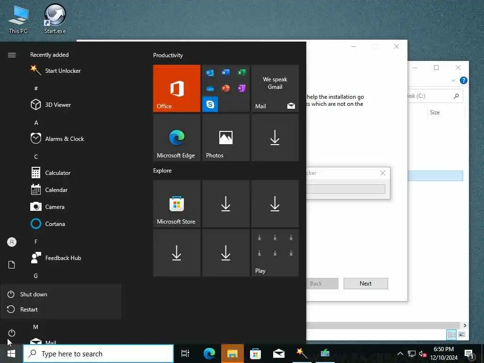The height and width of the screenshot is (363, 484).
Task: Switch to large icons view in Explorer
Action: click(462, 335)
